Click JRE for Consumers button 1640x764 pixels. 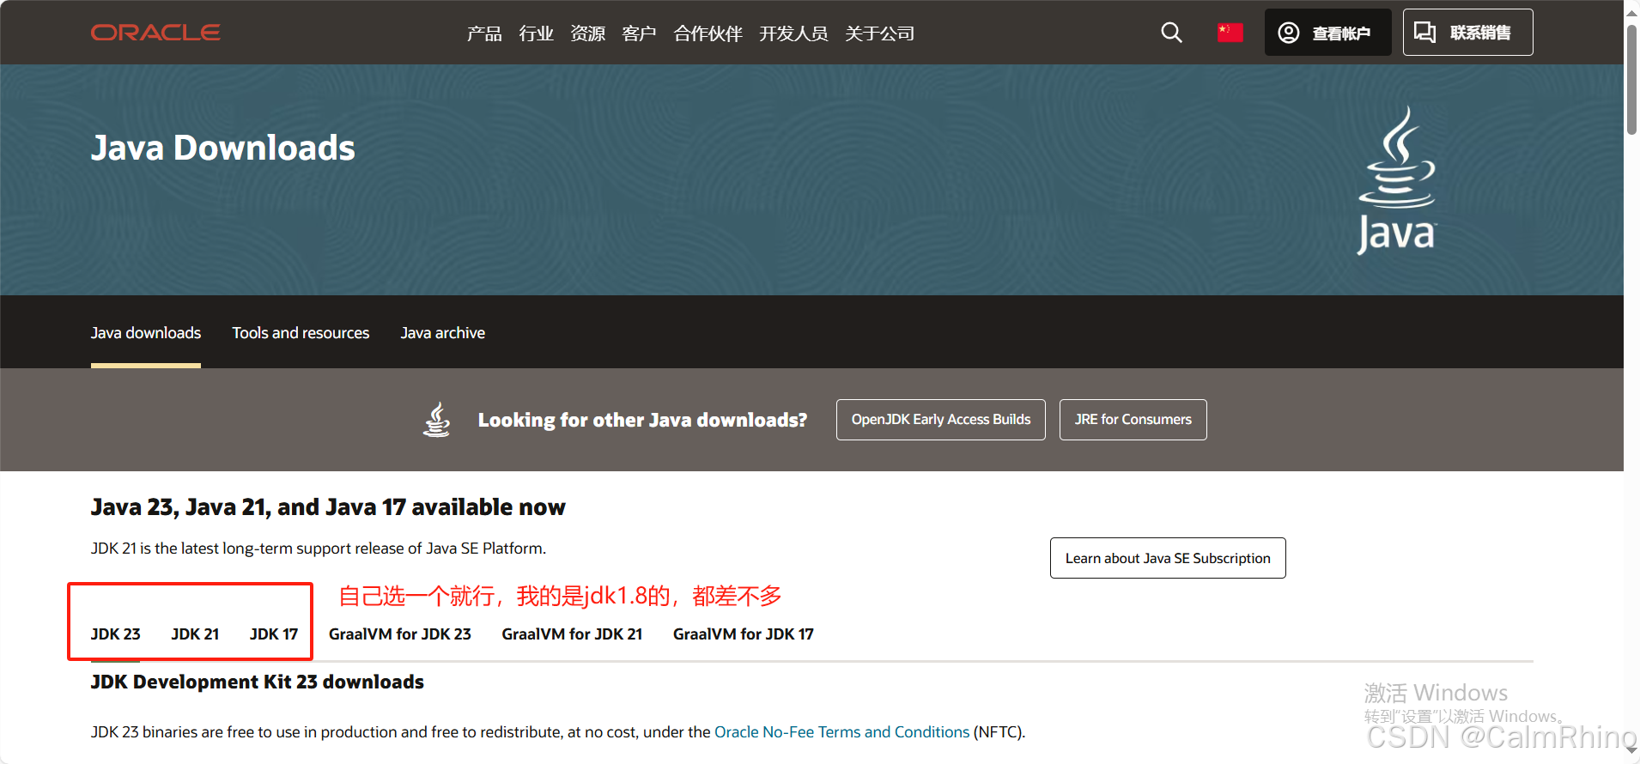tap(1133, 420)
